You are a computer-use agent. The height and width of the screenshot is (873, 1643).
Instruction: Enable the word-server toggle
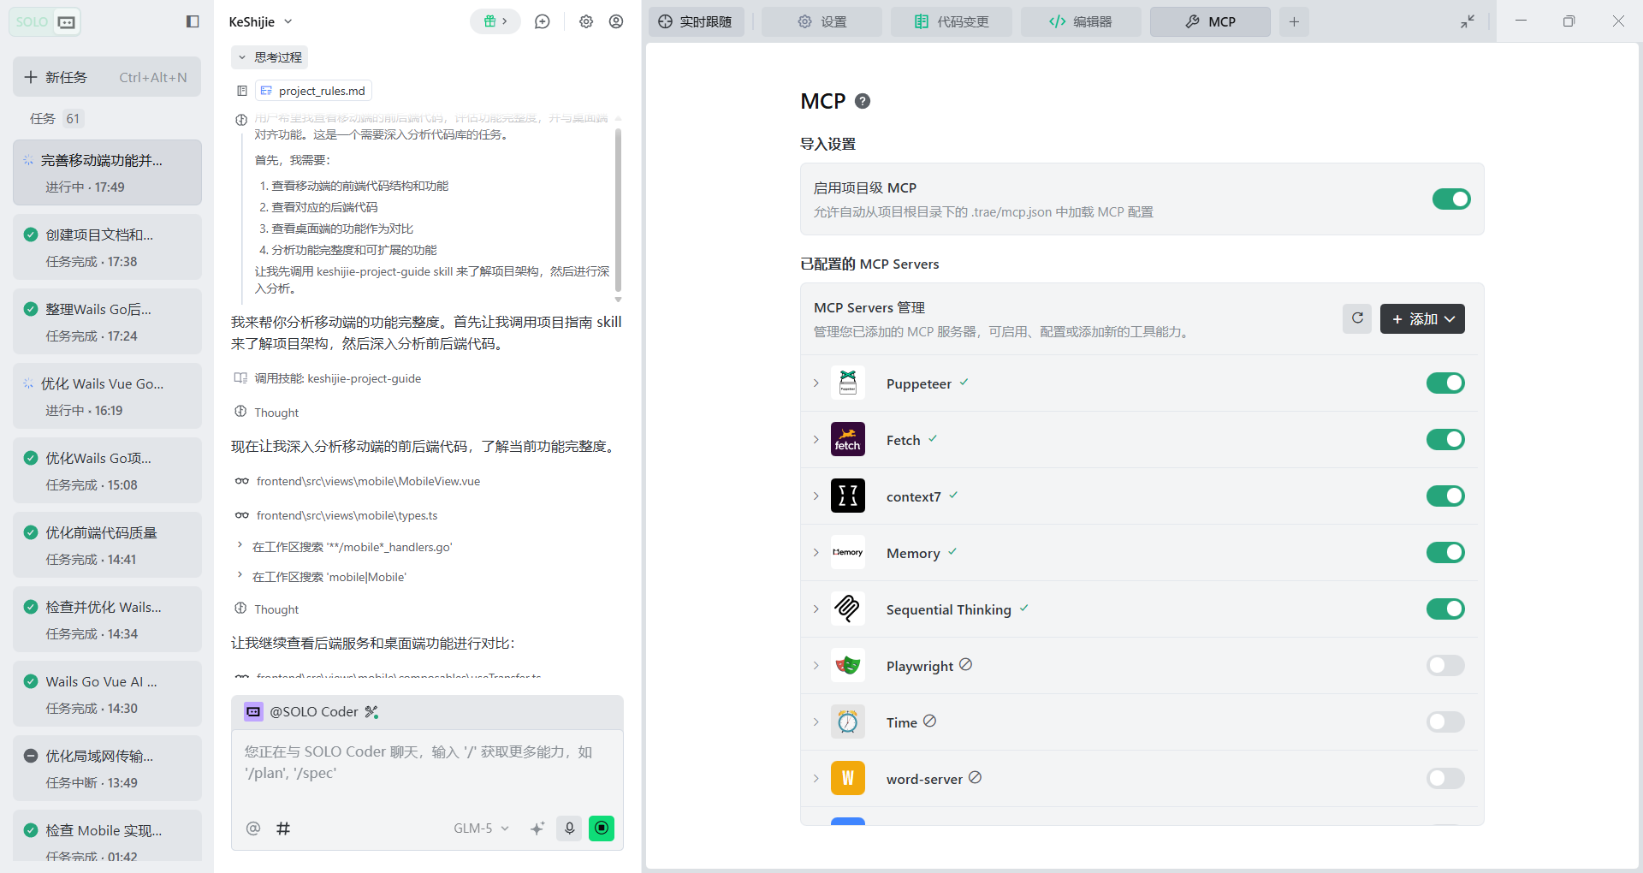click(x=1445, y=778)
